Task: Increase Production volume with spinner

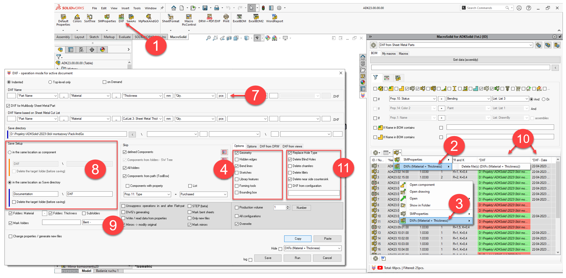Action: point(288,206)
